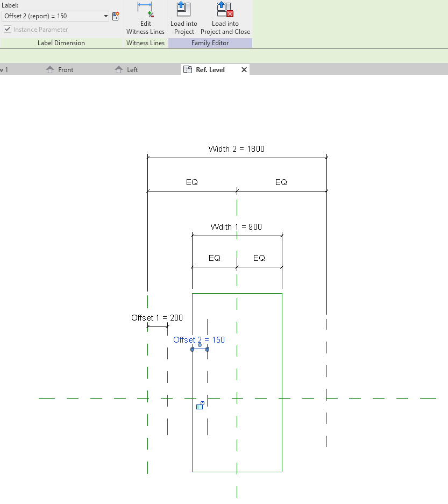This screenshot has height=504, width=448.
Task: Toggle the left EQ on the Width 2 dimension
Action: coord(191,182)
